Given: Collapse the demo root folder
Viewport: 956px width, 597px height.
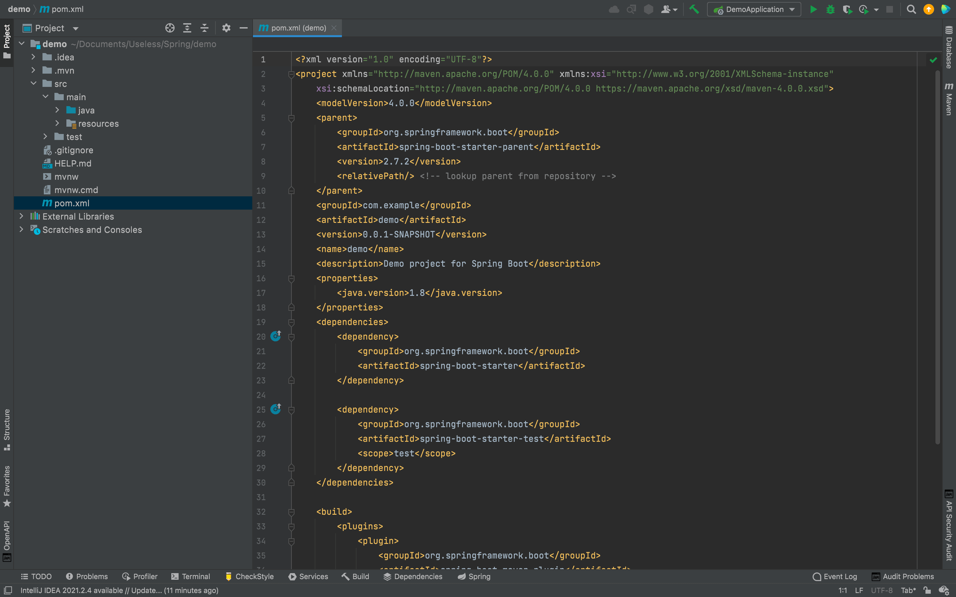Looking at the screenshot, I should [x=22, y=44].
